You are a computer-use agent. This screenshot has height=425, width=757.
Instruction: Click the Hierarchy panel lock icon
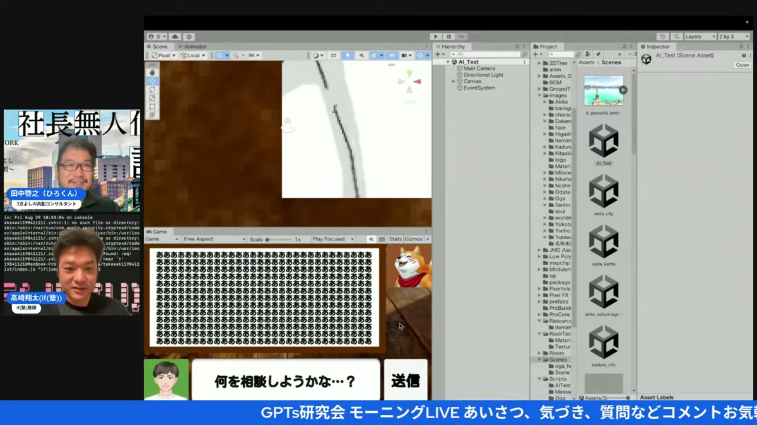(517, 47)
